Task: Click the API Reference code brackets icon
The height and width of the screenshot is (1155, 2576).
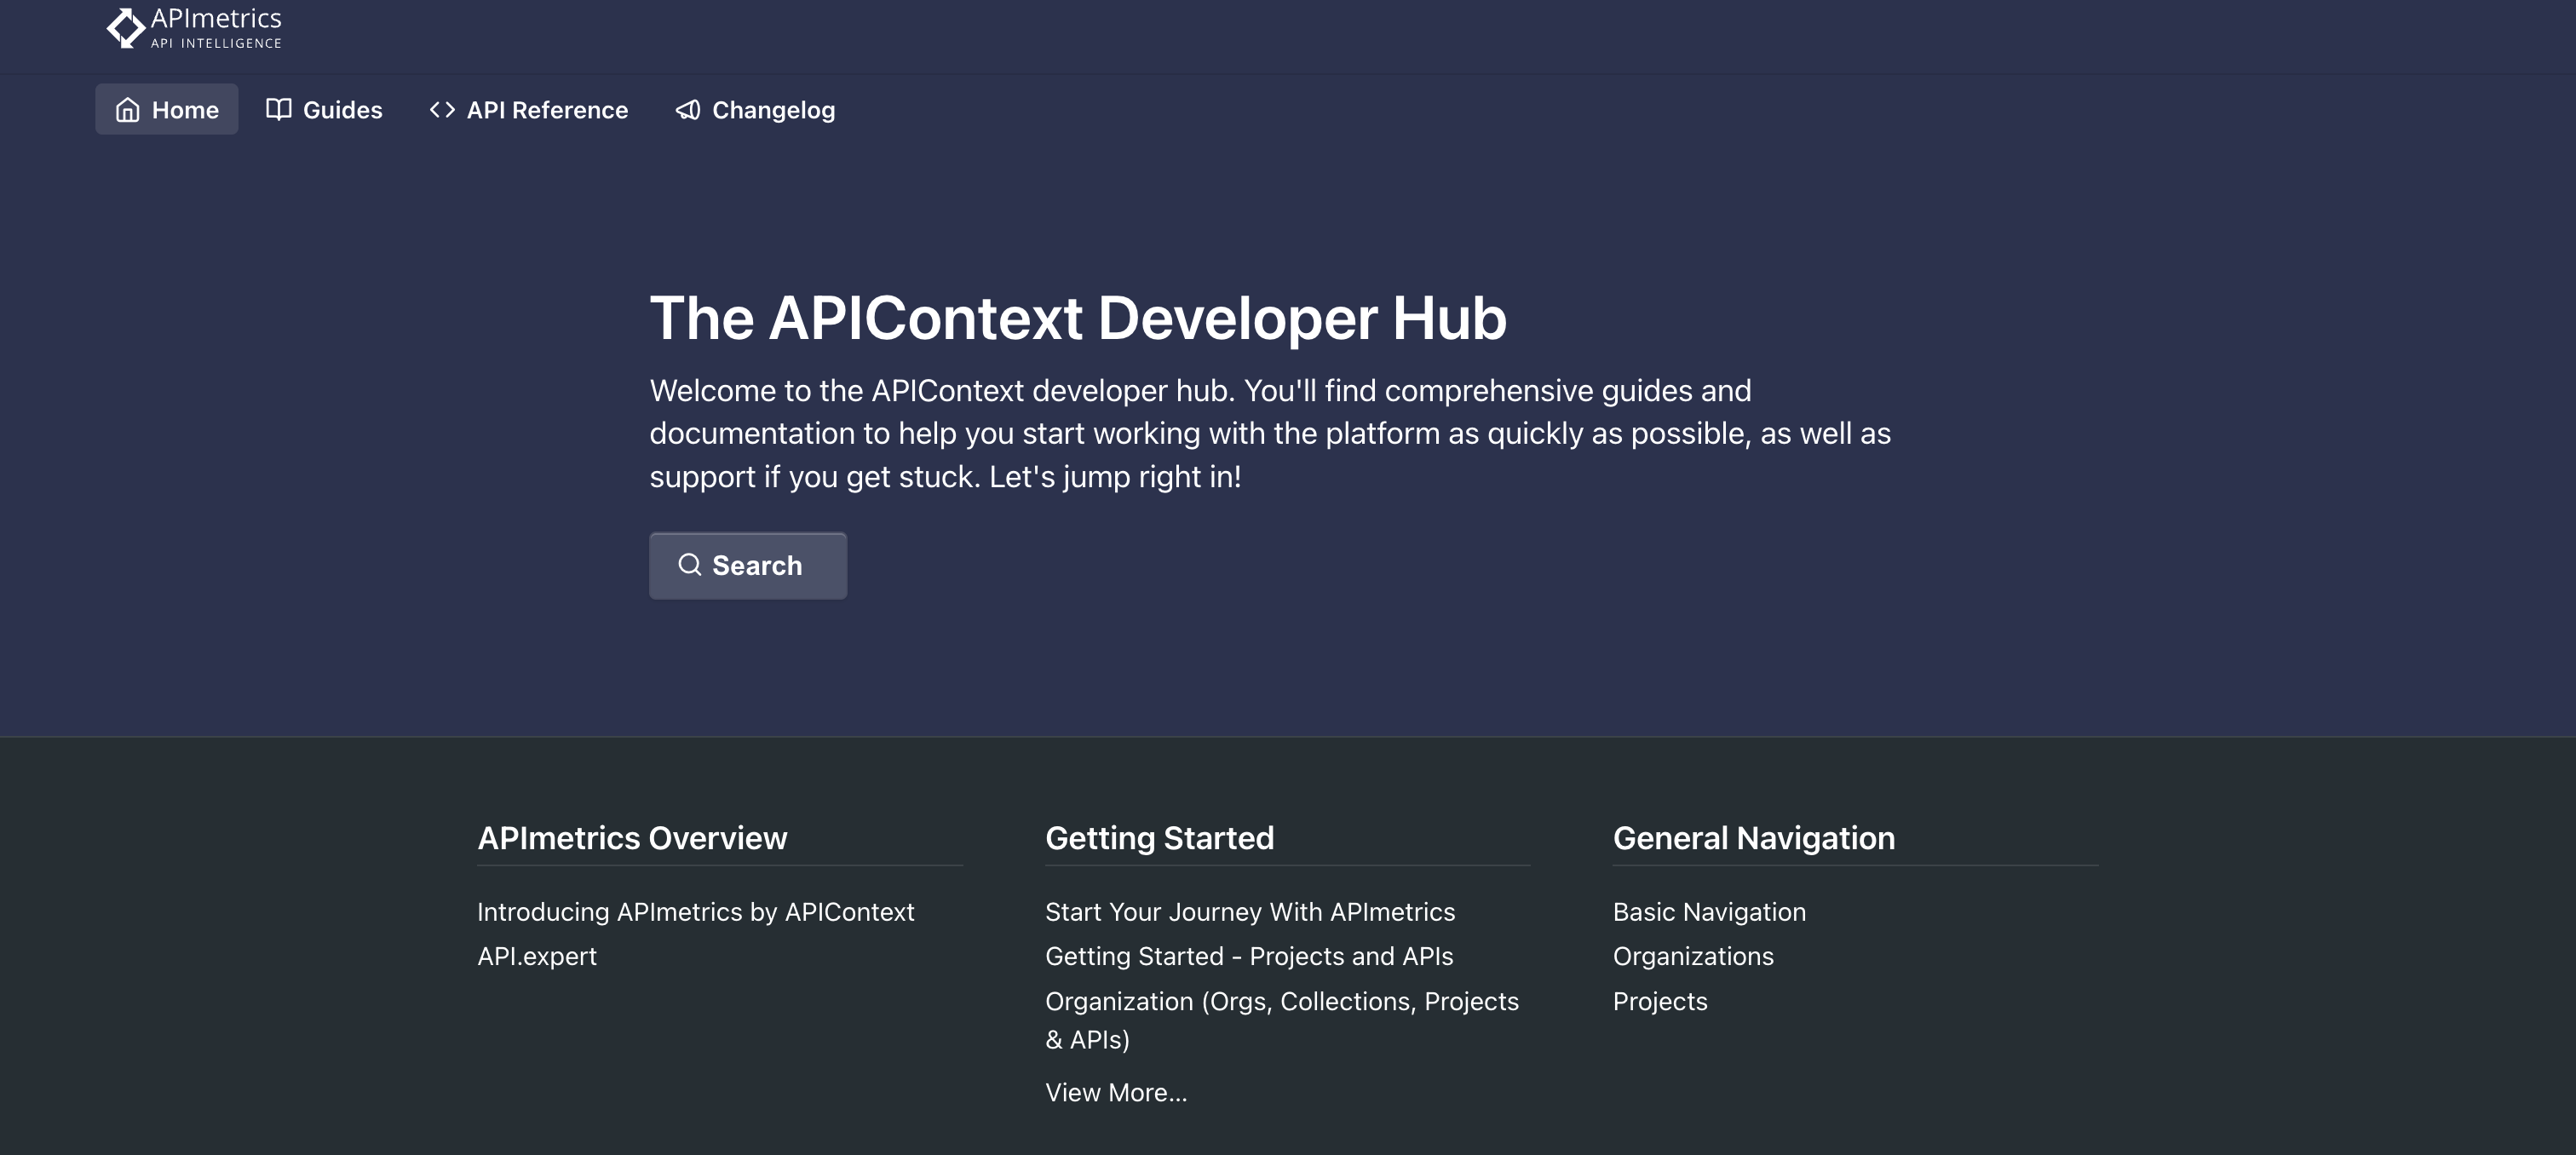Action: click(442, 110)
